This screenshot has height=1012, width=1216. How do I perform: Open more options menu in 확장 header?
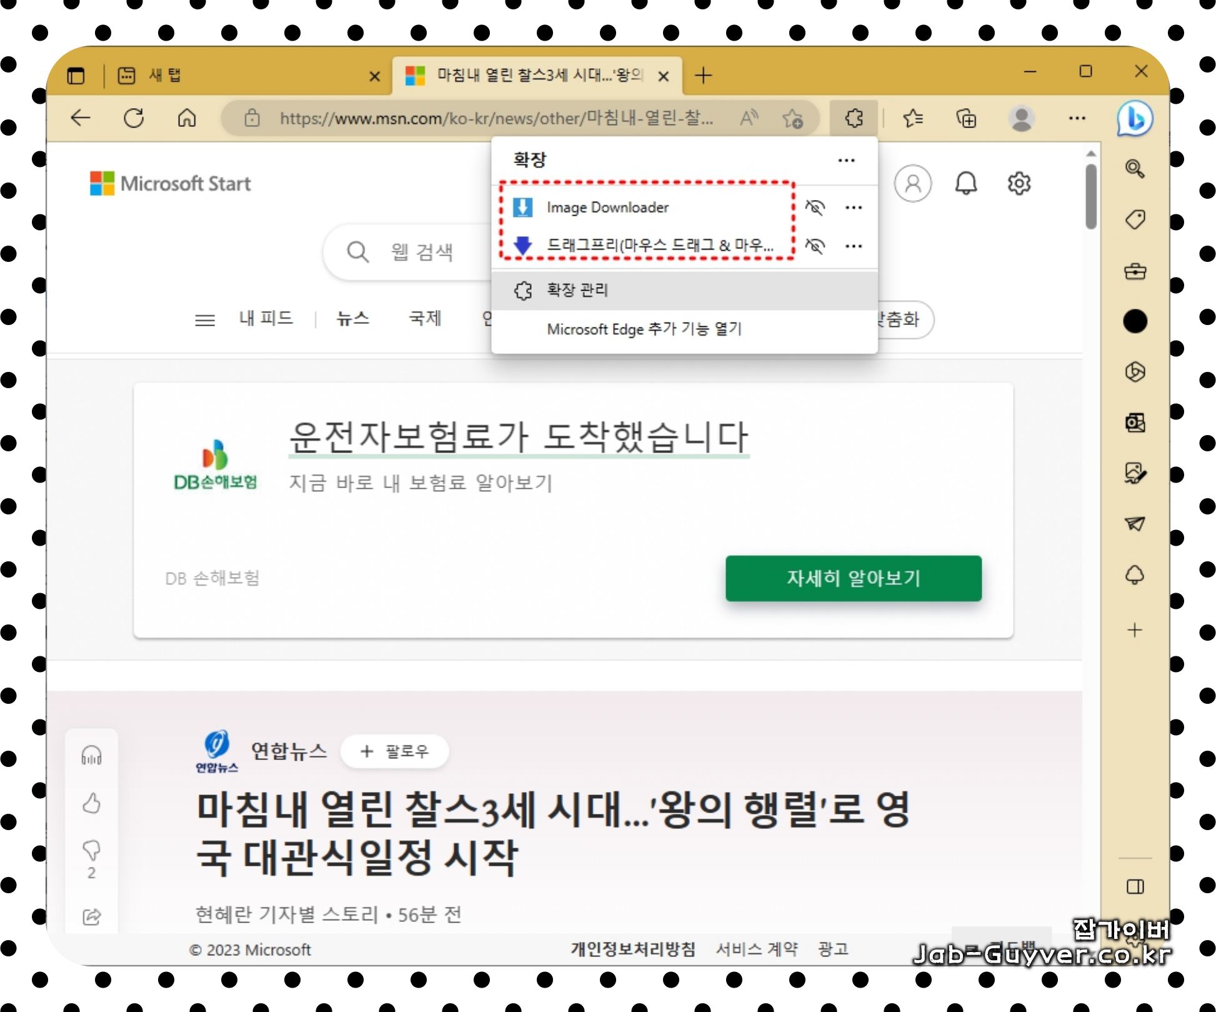846,161
